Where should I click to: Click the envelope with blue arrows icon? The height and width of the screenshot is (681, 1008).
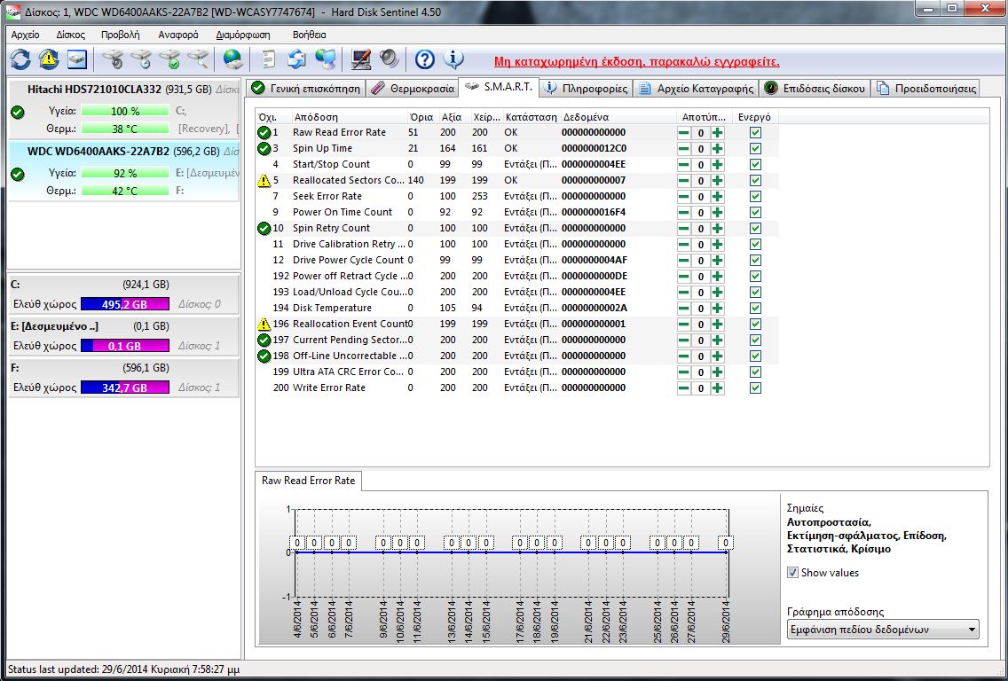tap(297, 59)
